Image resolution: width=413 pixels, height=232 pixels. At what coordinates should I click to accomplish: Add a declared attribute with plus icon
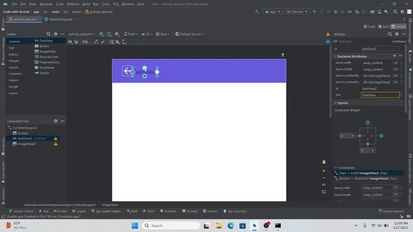click(x=394, y=56)
